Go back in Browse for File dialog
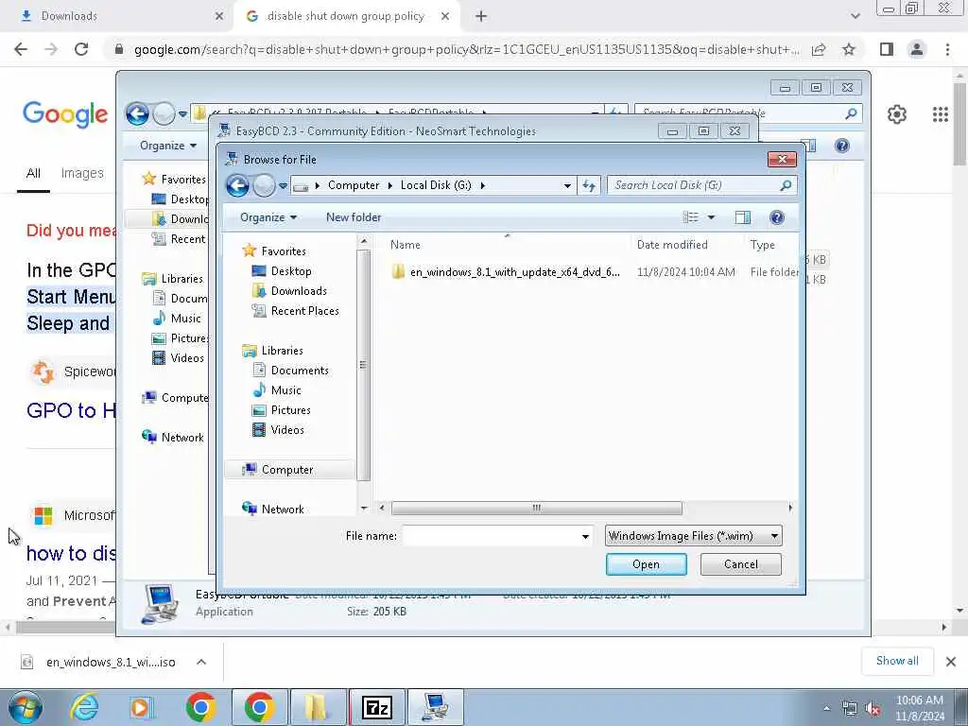The height and width of the screenshot is (726, 968). [237, 185]
